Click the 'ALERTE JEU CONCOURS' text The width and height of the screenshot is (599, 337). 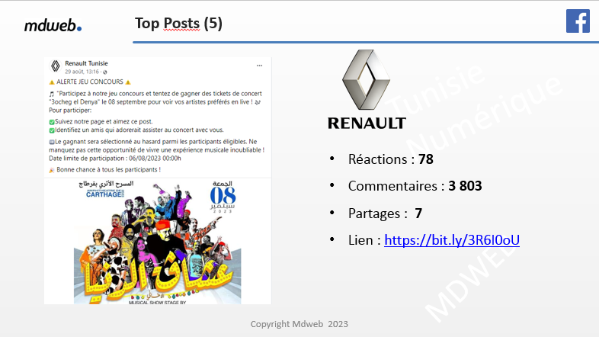[x=90, y=82]
